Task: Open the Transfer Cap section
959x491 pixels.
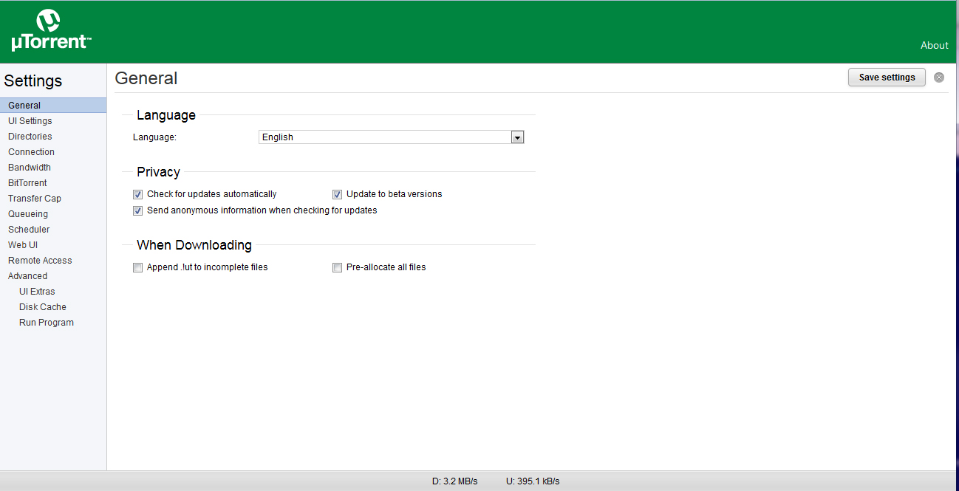Action: (x=35, y=199)
